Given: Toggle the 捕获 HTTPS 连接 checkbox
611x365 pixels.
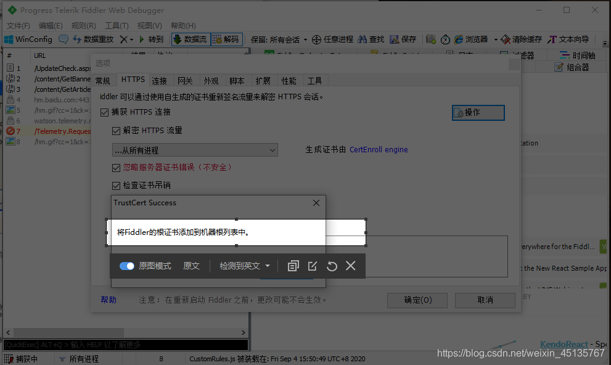Looking at the screenshot, I should click(104, 113).
